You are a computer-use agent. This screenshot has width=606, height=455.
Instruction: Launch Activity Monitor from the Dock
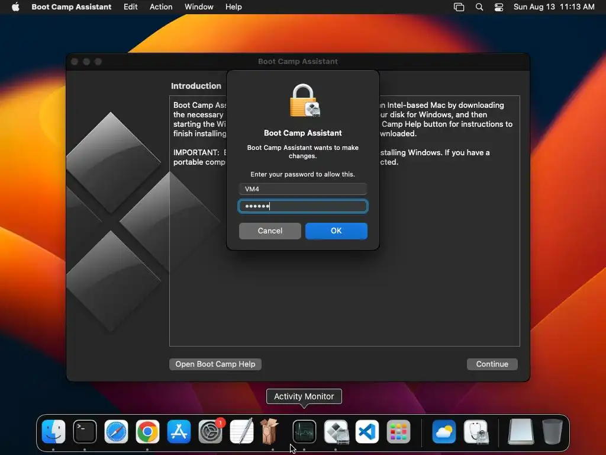coord(304,431)
